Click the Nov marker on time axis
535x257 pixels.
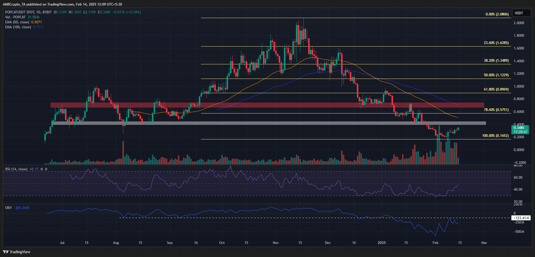276,243
